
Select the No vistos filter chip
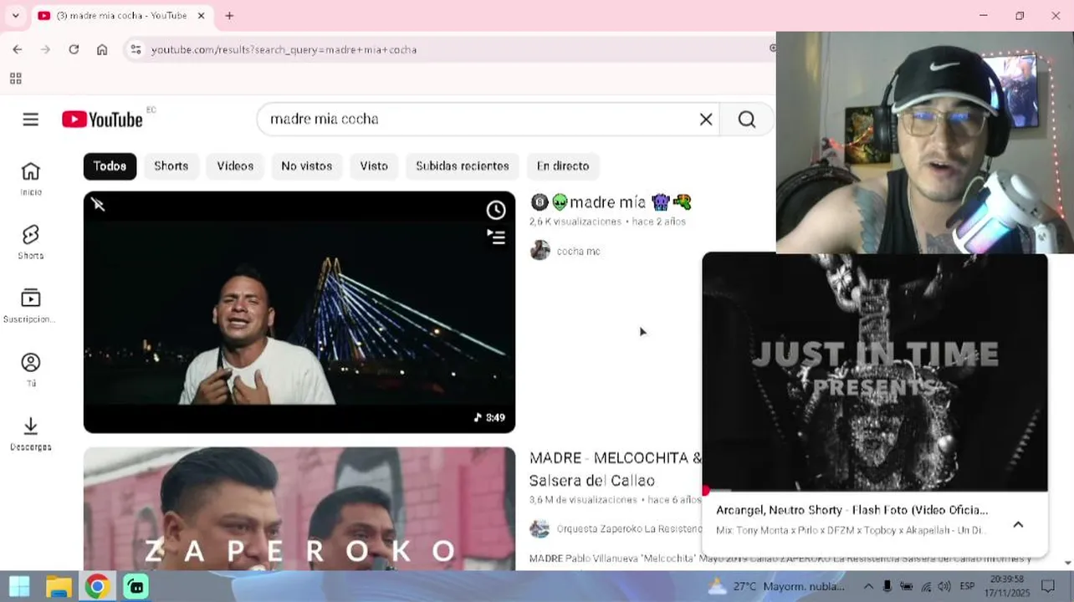click(x=307, y=166)
